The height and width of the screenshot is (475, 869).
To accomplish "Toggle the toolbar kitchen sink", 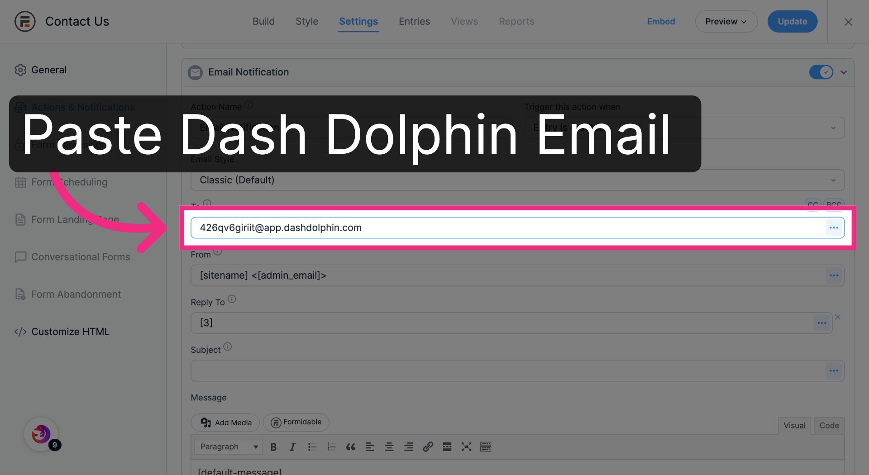I will pos(486,447).
